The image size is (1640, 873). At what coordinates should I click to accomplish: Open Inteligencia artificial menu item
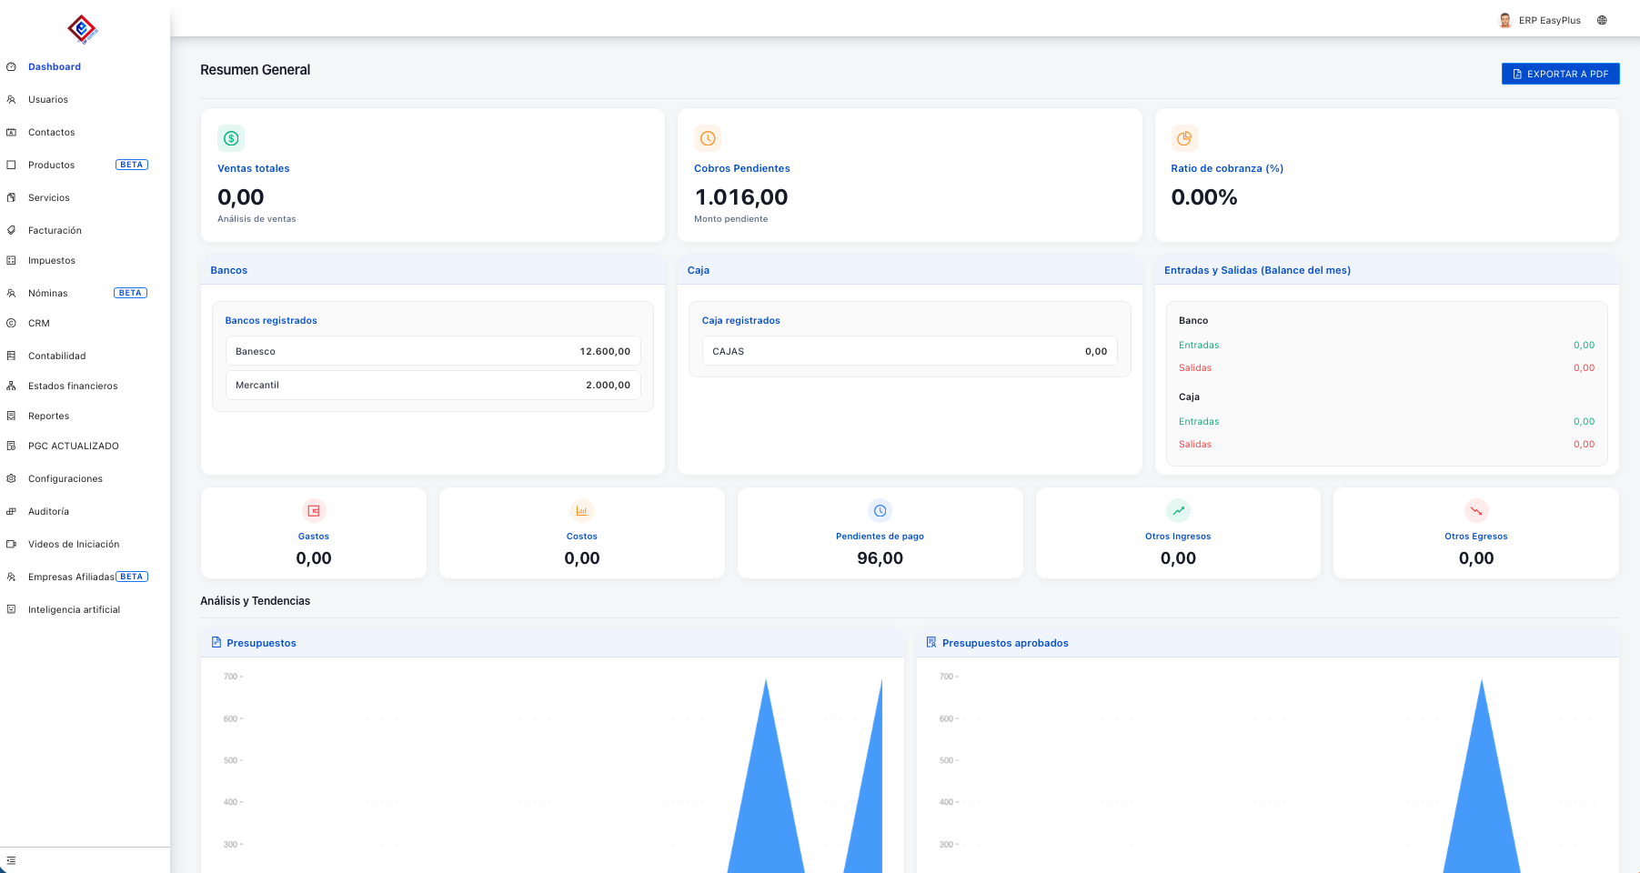pyautogui.click(x=74, y=610)
